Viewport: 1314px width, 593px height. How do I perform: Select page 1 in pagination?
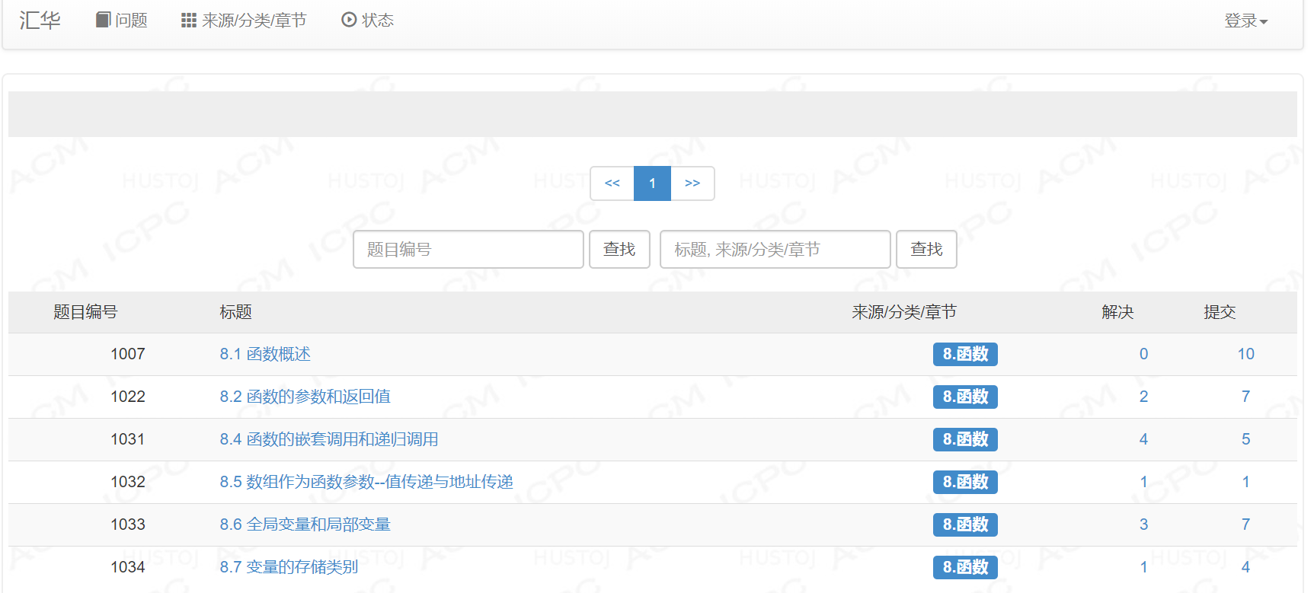652,183
